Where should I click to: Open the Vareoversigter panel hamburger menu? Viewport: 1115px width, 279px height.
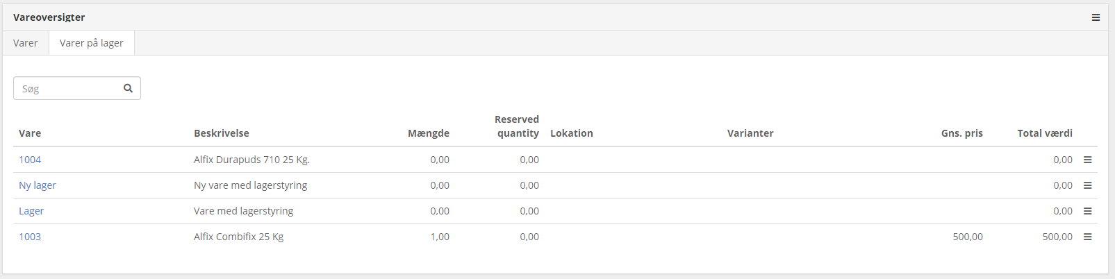tap(1096, 17)
